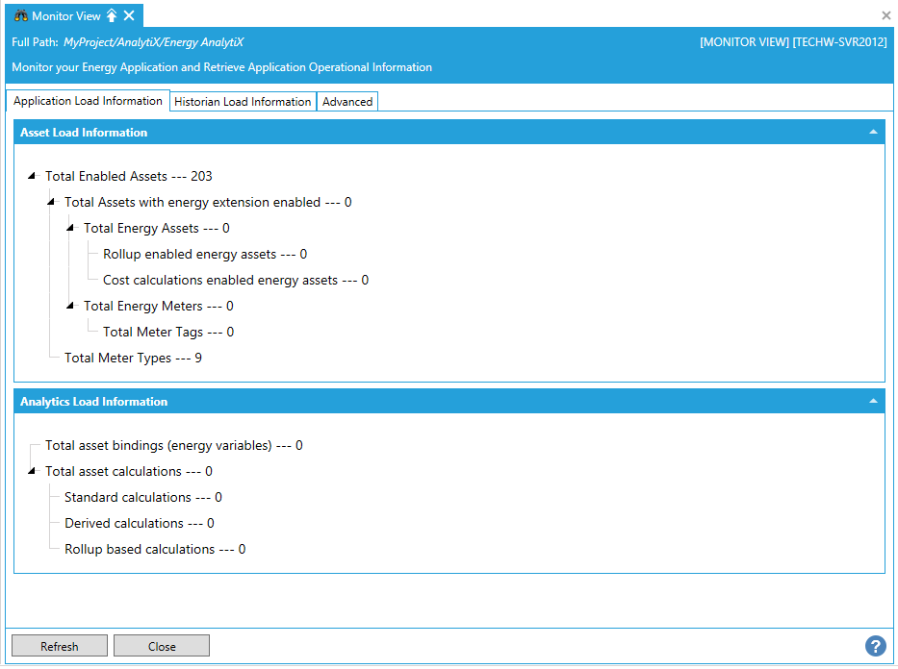Open the Advanced tab
The image size is (898, 669).
(x=347, y=102)
